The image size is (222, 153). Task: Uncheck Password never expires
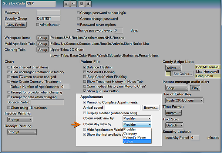[x=78, y=24]
